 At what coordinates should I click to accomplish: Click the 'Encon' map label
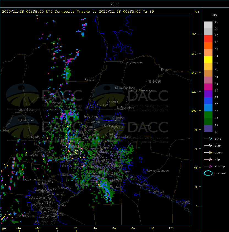(x=165, y=70)
